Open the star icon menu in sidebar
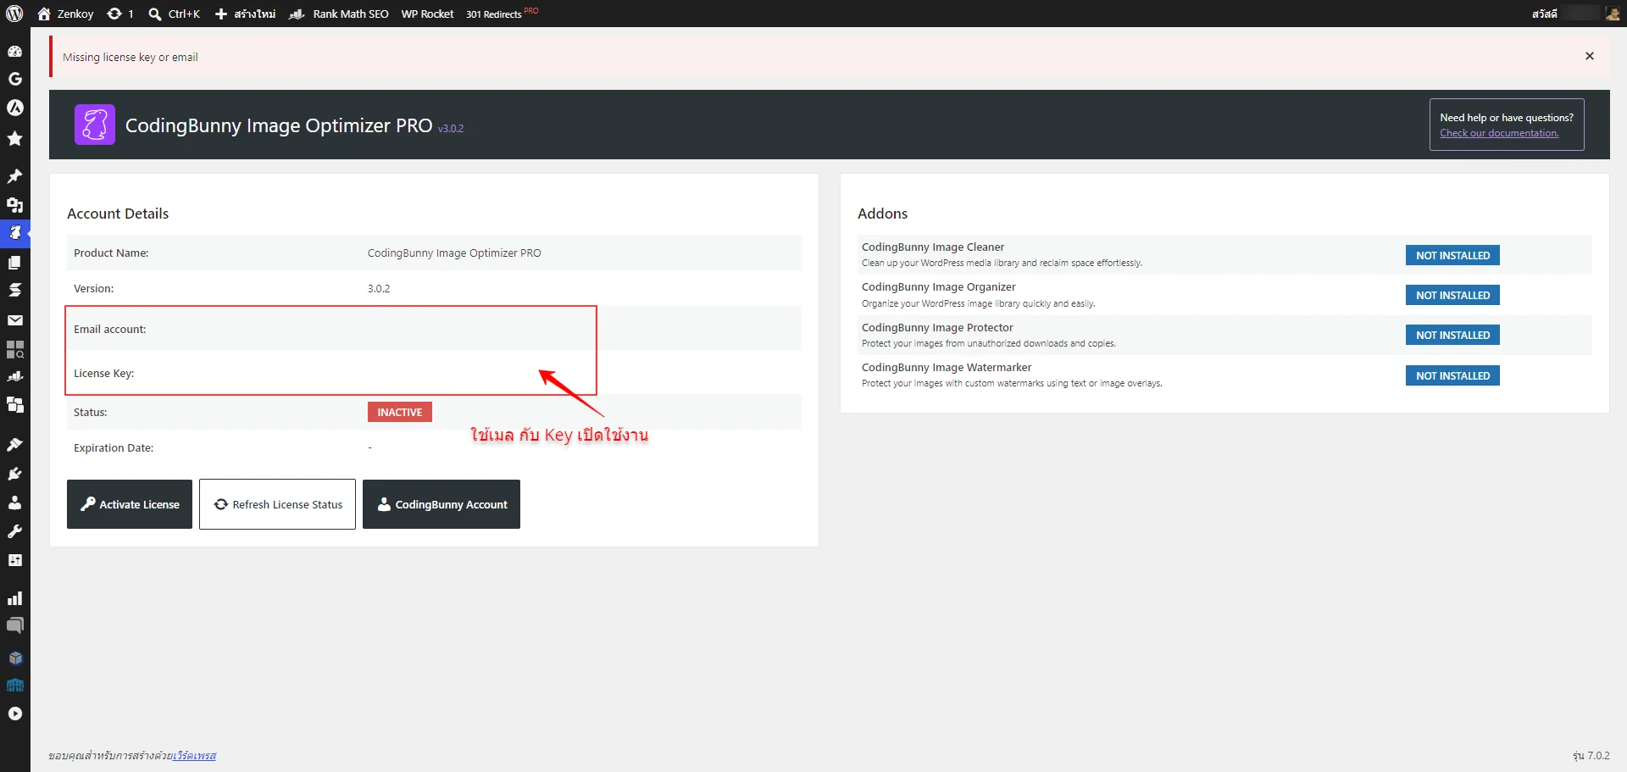This screenshot has height=772, width=1627. (x=14, y=138)
